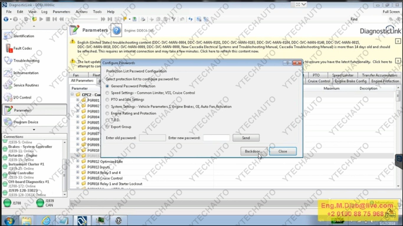Select PTO and Idle Settings option

click(x=107, y=100)
